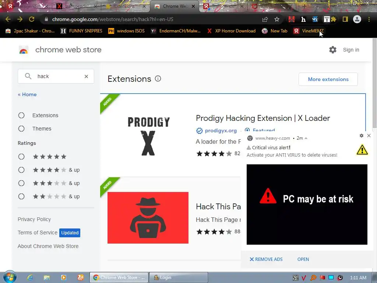Switch to the Extensions tab

click(x=125, y=6)
